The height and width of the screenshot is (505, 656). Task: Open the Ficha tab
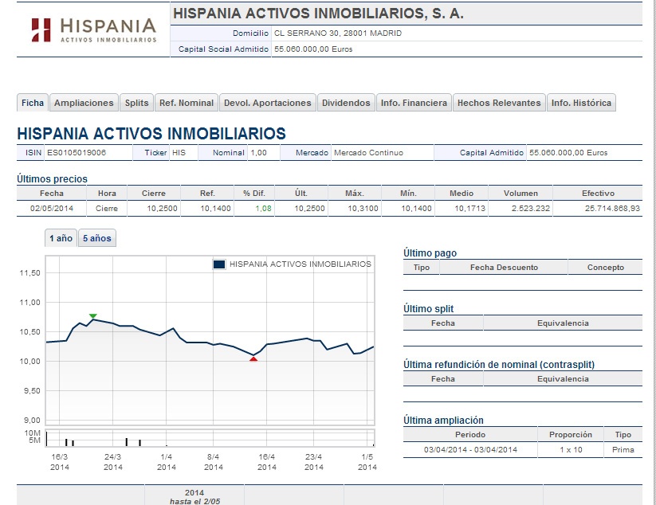click(x=33, y=103)
